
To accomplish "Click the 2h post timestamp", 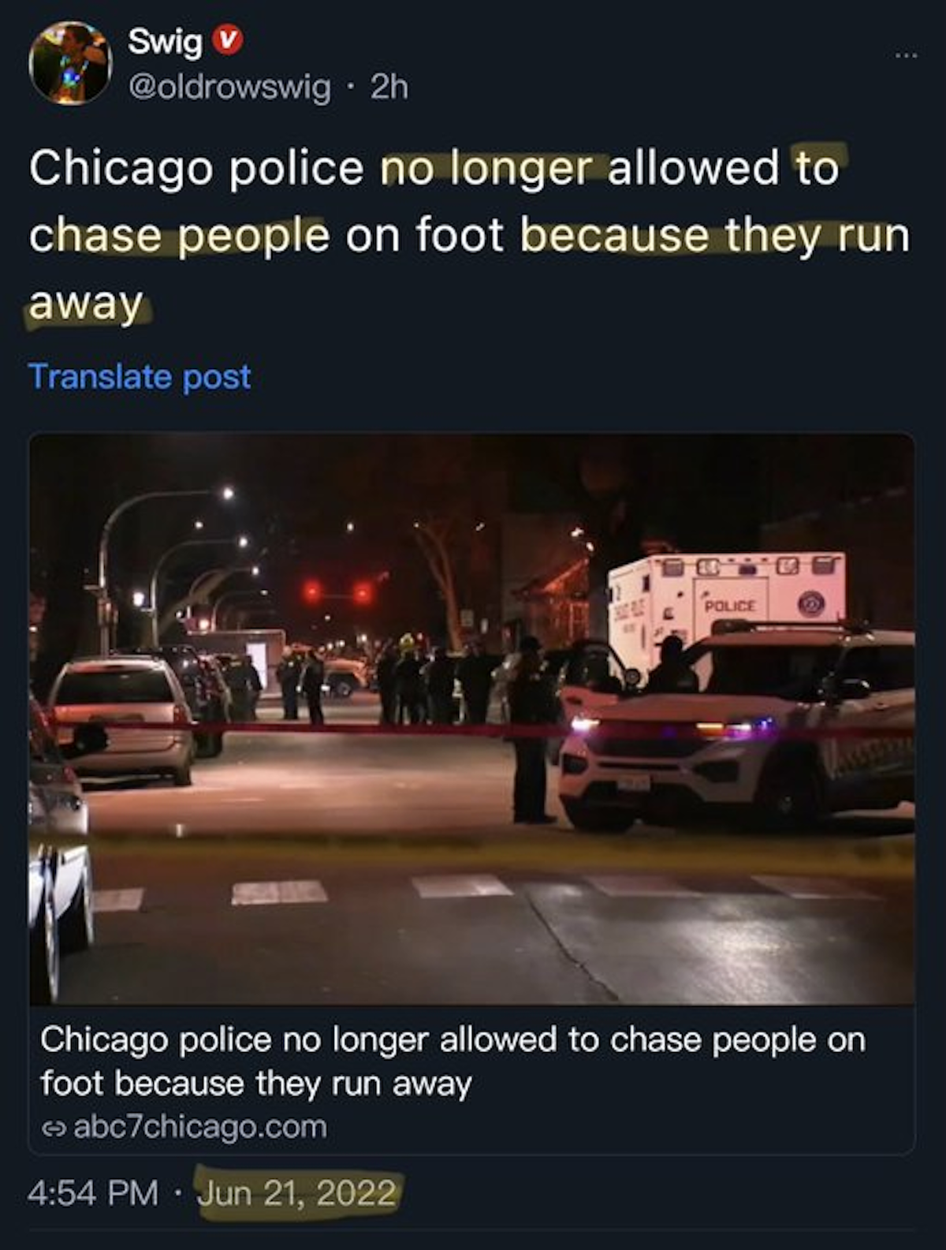I will [x=389, y=88].
